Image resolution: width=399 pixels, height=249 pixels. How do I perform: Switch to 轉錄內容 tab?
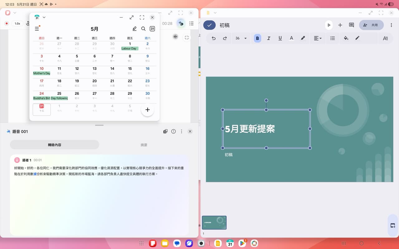click(55, 145)
